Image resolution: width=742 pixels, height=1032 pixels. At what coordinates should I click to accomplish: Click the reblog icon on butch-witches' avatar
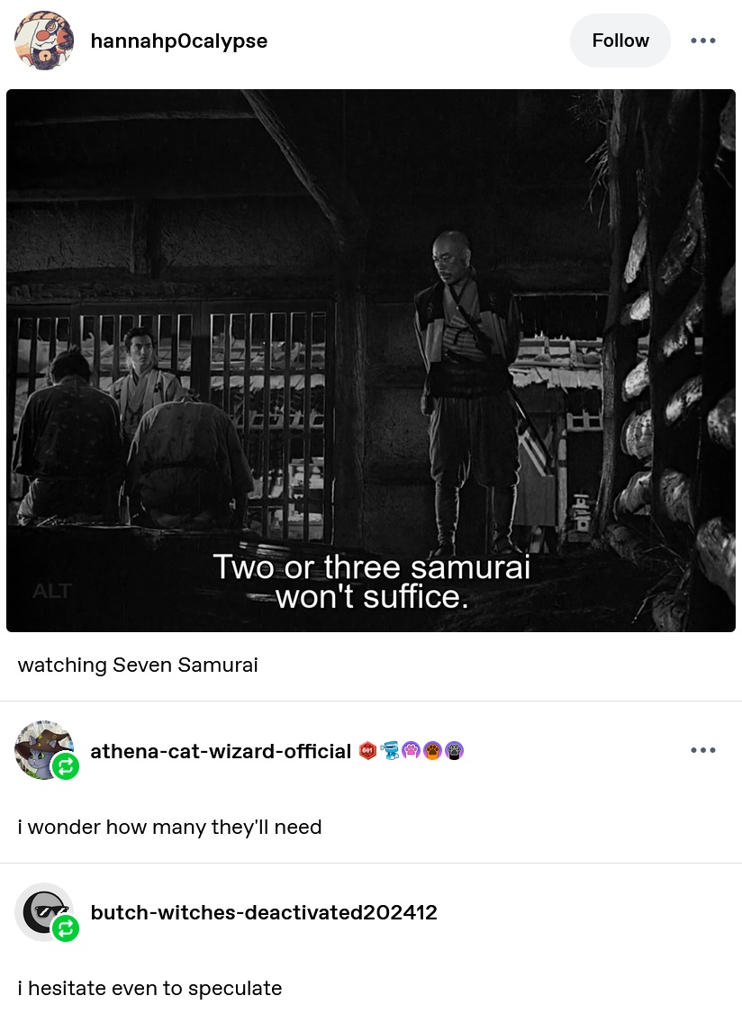point(66,928)
